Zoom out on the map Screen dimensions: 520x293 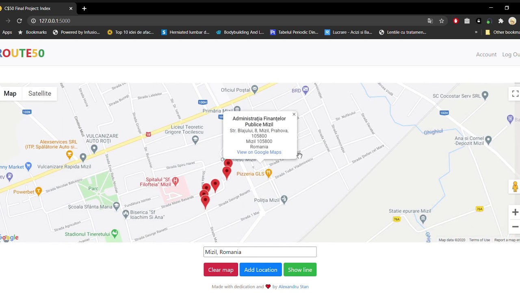pos(515,227)
